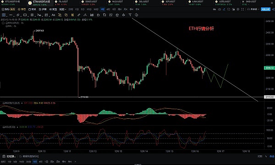Select the parallel channel drawing tool
The image size is (275, 165).
(x=18, y=15)
